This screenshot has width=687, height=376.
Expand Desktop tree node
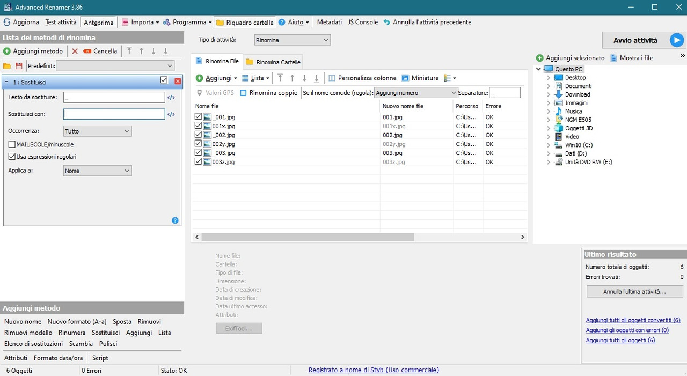pyautogui.click(x=549, y=78)
